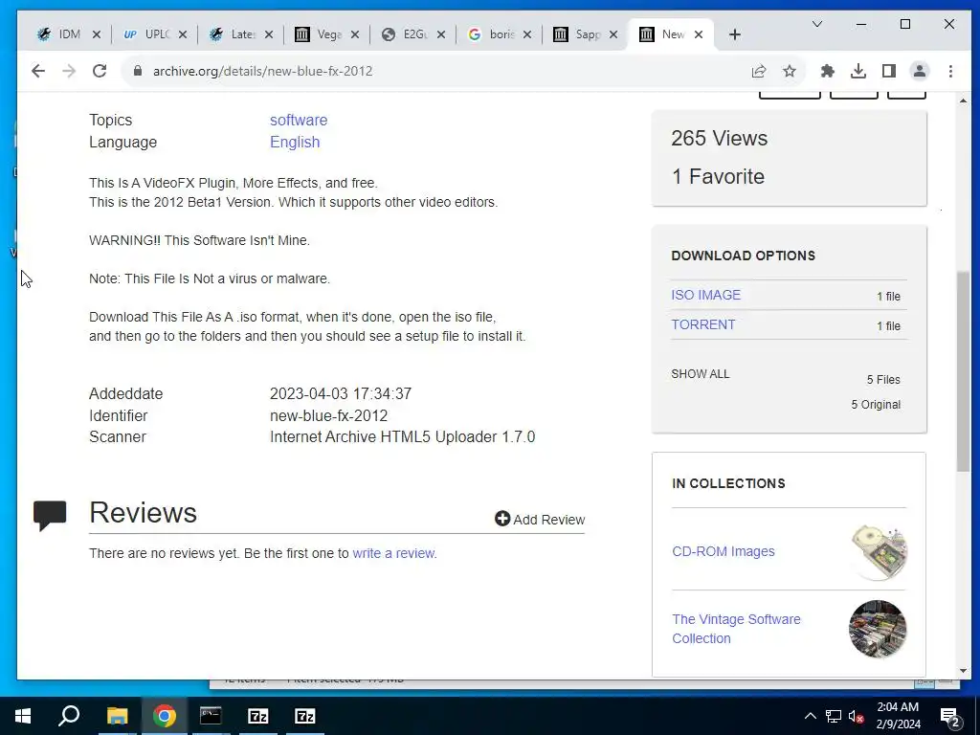980x735 pixels.
Task: Show hidden system tray icons
Action: point(810,716)
